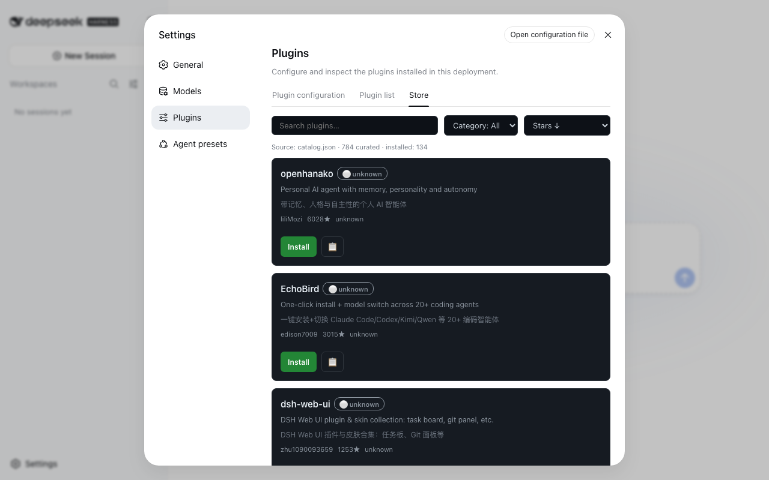
Task: Install the openhanako plugin
Action: pos(299,247)
